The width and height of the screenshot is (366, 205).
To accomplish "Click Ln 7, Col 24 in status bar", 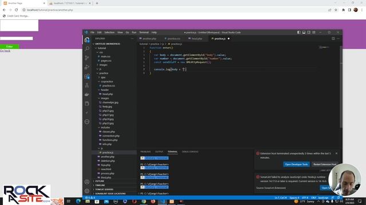I will pyautogui.click(x=281, y=198).
